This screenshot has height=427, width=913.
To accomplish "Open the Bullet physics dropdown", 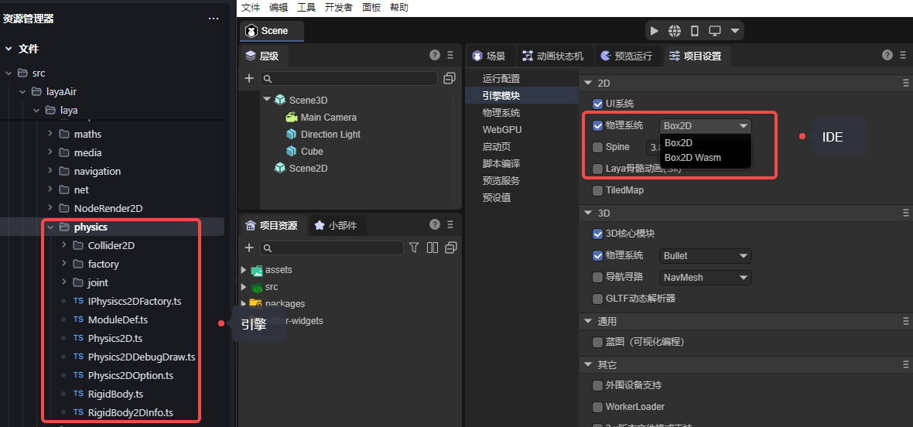I will 706,256.
